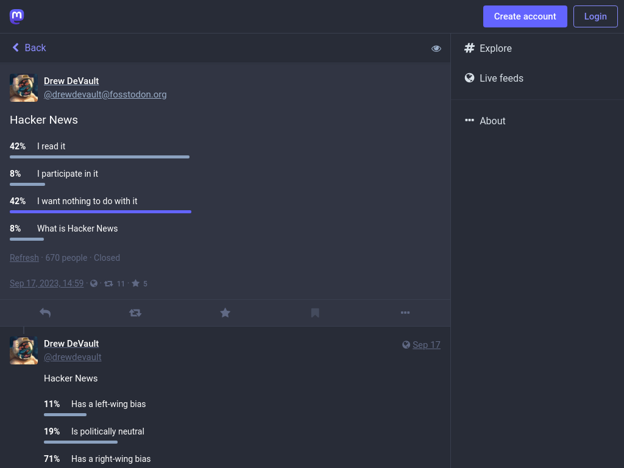Click the 'I want nothing to do with it' bar

point(101,211)
